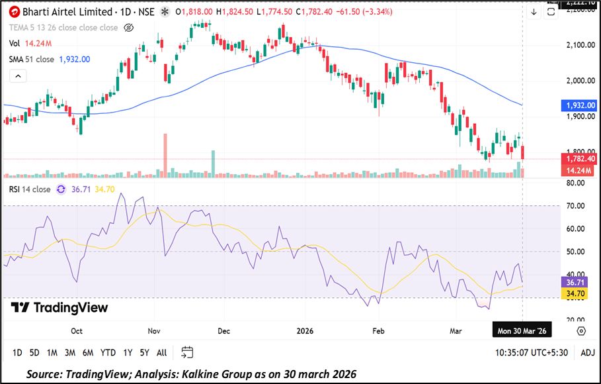The width and height of the screenshot is (601, 384).
Task: Click the down arrow icon at top right
Action: 534,12
